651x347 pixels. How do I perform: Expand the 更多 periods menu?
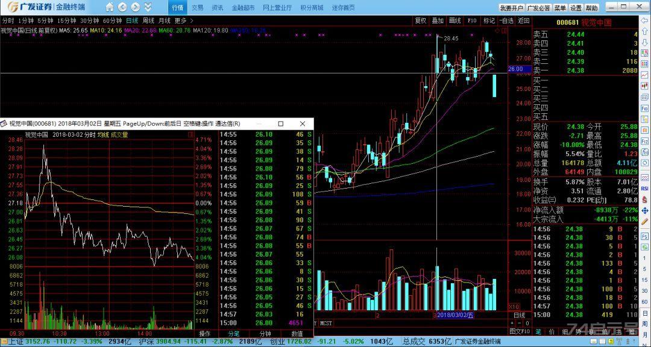tap(183, 20)
